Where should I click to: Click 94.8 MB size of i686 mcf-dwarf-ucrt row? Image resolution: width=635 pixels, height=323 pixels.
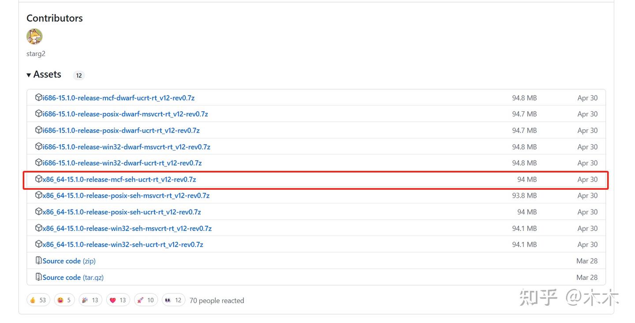[x=524, y=98]
